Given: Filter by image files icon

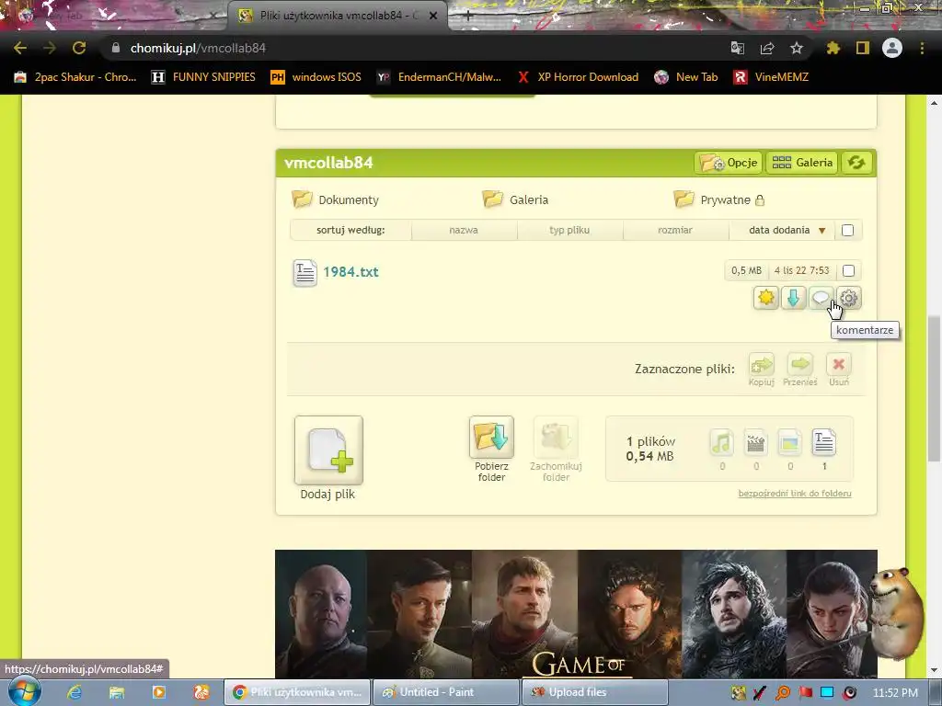Looking at the screenshot, I should [x=789, y=443].
